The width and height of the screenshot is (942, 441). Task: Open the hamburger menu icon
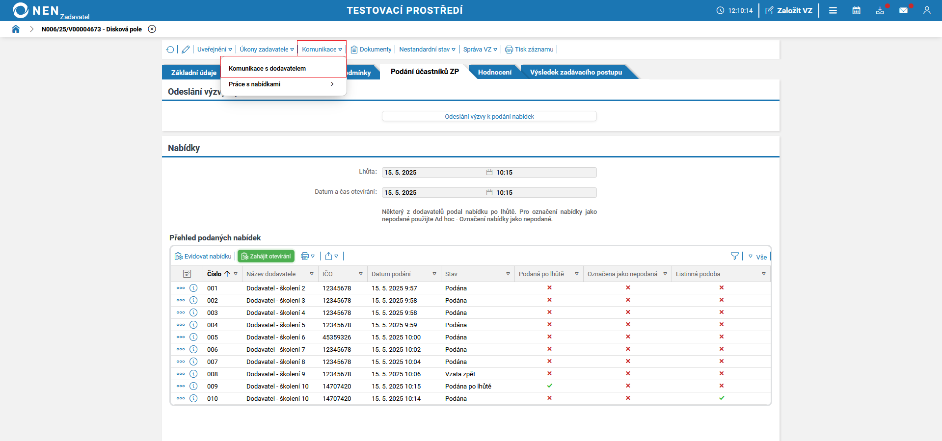coord(833,10)
